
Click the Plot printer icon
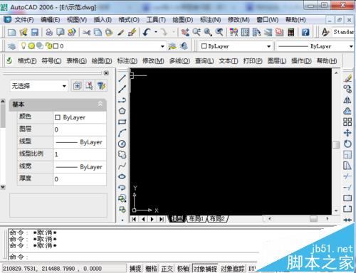coord(49,32)
